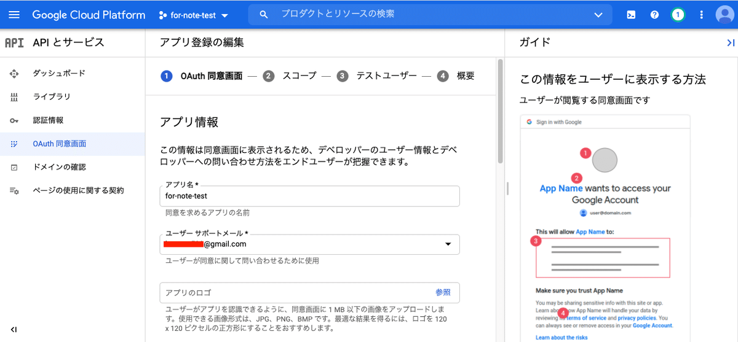Activate Cloud Shell icon

pyautogui.click(x=631, y=15)
